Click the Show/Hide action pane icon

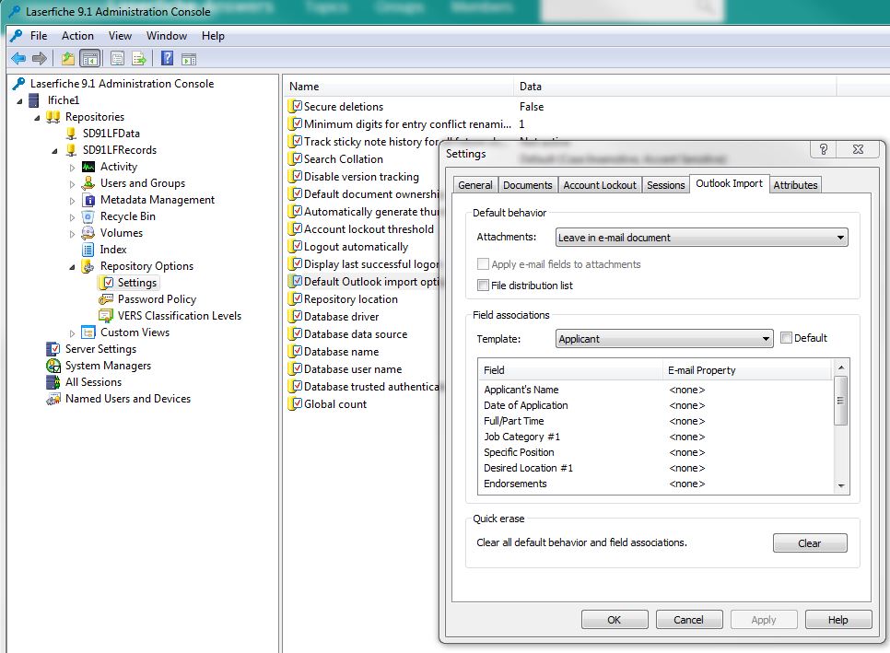coord(189,58)
